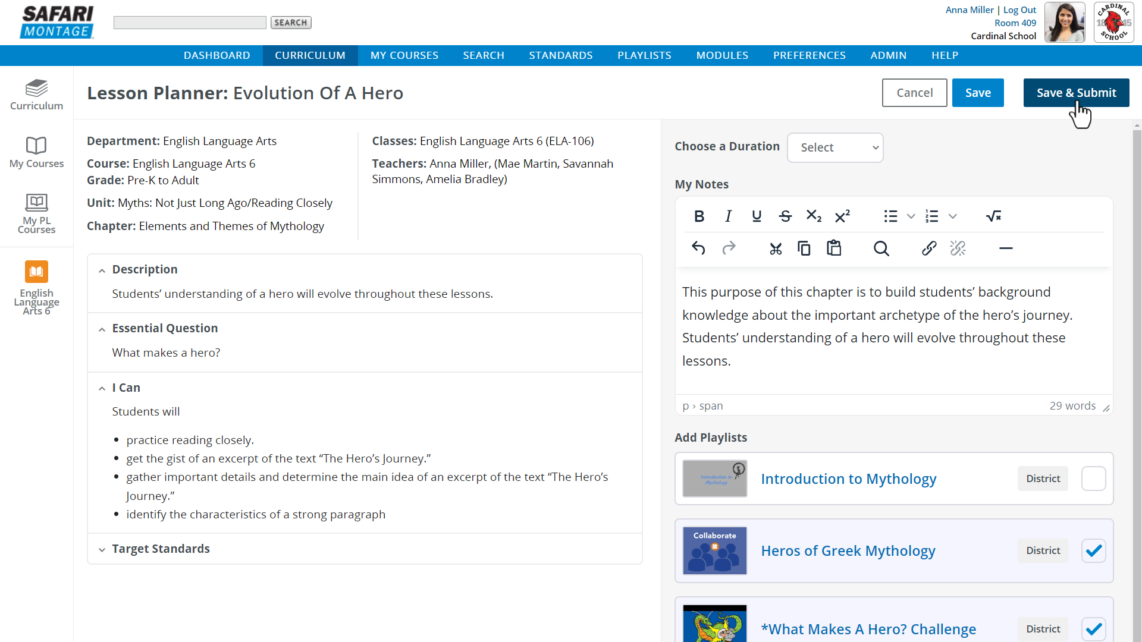Expand the Target Standards section
Image resolution: width=1142 pixels, height=642 pixels.
pyautogui.click(x=102, y=549)
